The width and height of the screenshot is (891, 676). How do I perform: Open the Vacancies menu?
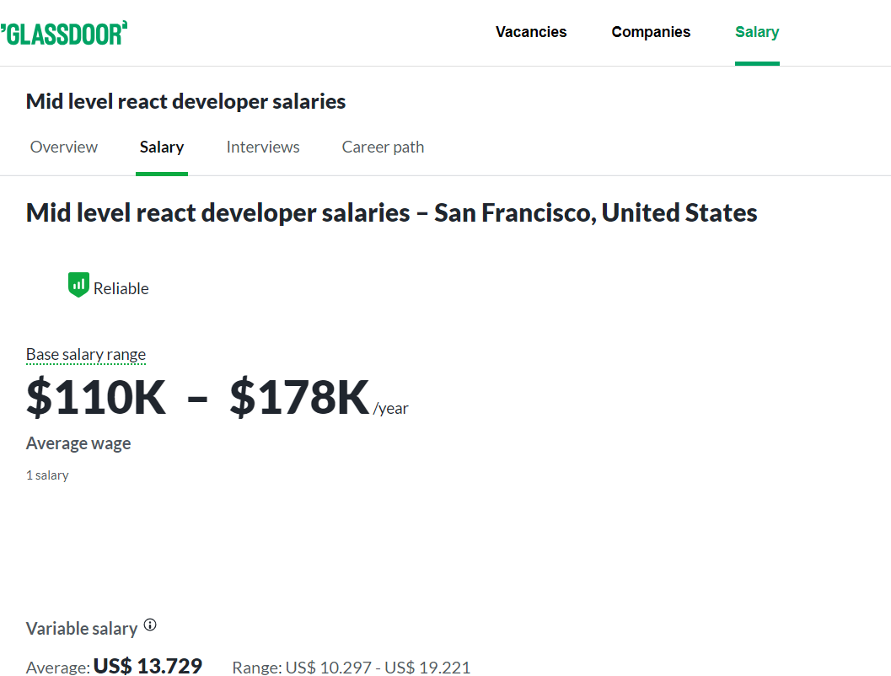531,32
